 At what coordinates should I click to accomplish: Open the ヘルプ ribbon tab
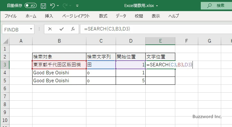pyautogui.click(x=174, y=16)
